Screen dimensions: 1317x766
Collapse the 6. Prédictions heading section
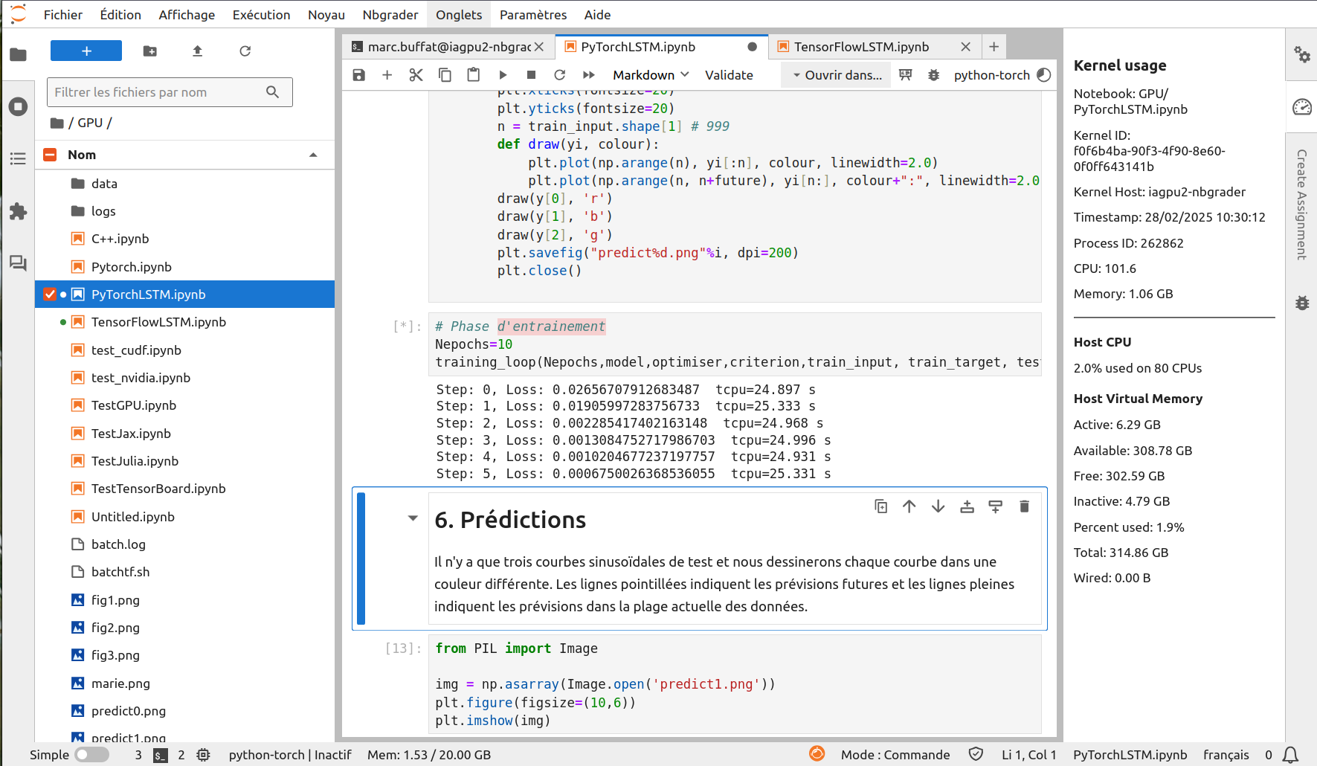point(413,518)
